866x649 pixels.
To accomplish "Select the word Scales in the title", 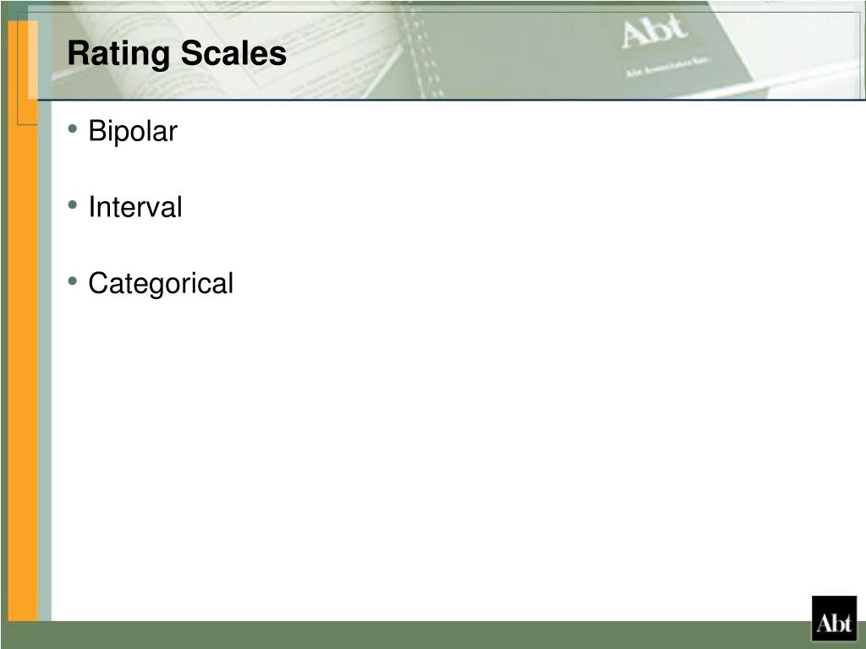I will pos(233,53).
